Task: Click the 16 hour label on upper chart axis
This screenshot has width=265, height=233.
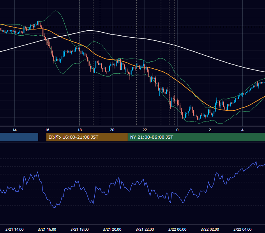Action: [x=47, y=130]
